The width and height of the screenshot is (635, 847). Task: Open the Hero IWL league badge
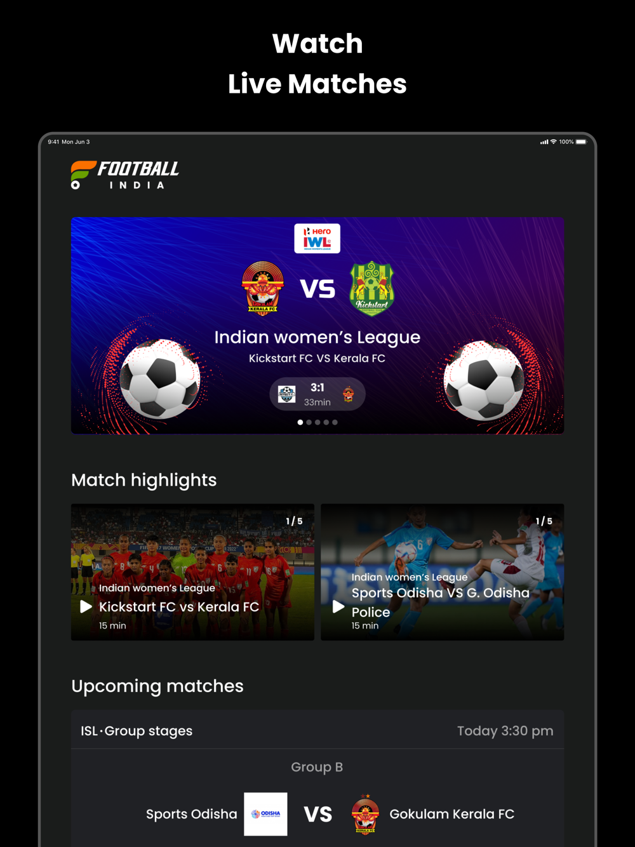click(x=317, y=238)
